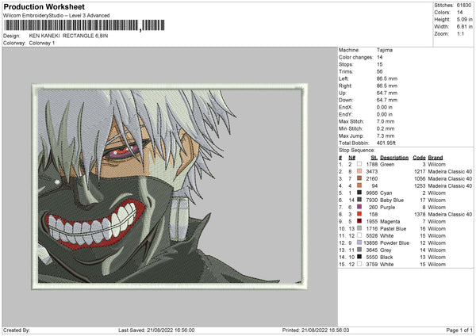Click the 'Left:' measurement label
This screenshot has height=336, width=476.
[x=344, y=78]
